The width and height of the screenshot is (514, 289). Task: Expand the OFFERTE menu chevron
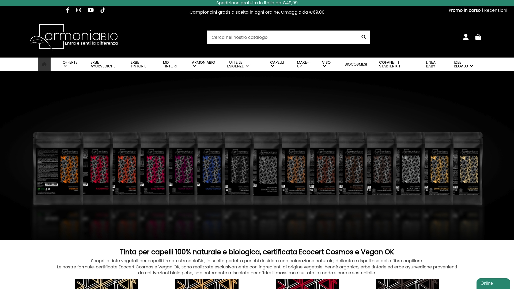click(65, 66)
